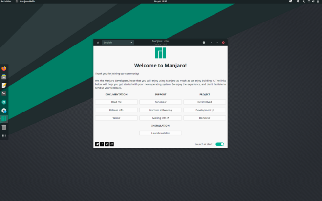Viewport: 322px width, 201px height.
Task: Click the night light moon icon in top bar
Action: tap(304, 1)
